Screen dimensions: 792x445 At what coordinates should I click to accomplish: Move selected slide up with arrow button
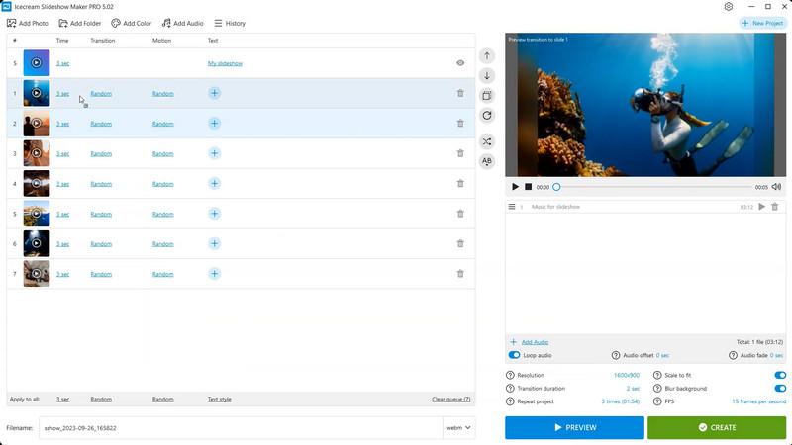487,56
